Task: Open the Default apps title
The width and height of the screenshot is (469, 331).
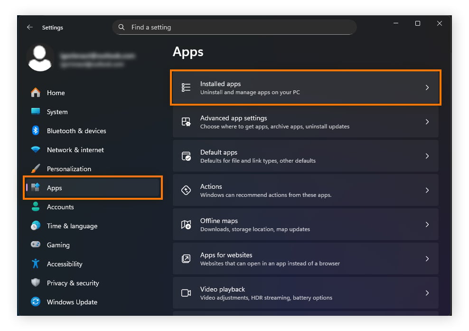Action: 219,153
